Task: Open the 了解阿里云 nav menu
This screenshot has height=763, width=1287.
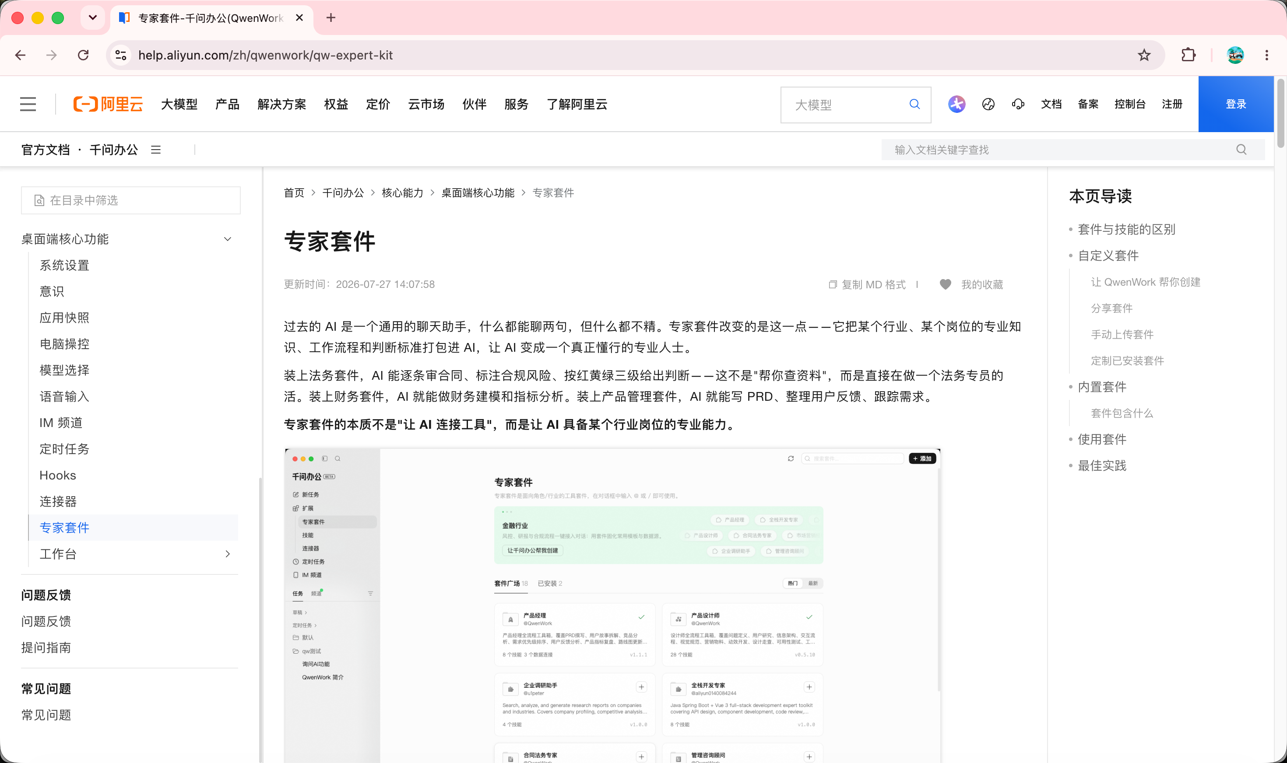Action: click(x=577, y=105)
